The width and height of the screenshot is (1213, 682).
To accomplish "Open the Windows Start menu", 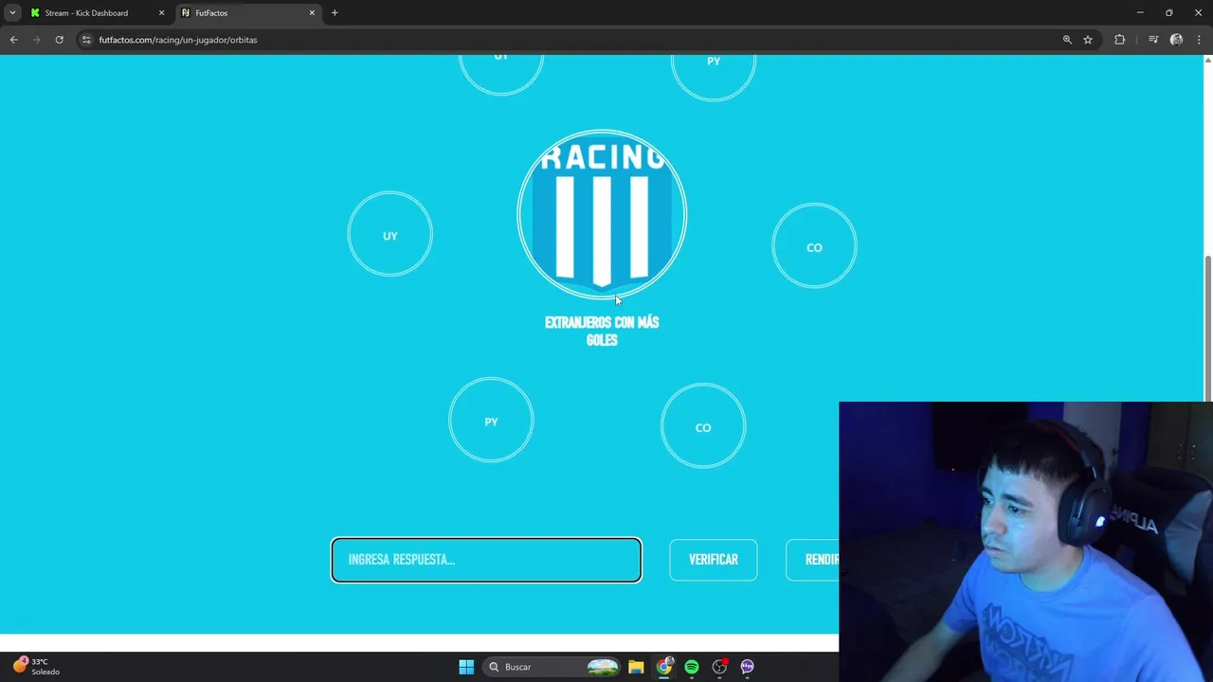I will pyautogui.click(x=466, y=667).
